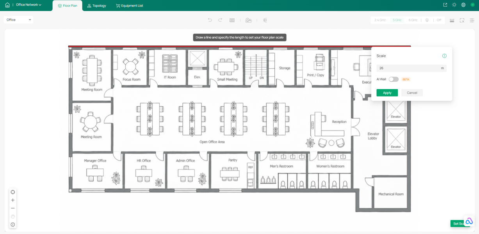Screen dimensions: 479x234
Task: Select the pan hand tool
Action: pos(13,216)
